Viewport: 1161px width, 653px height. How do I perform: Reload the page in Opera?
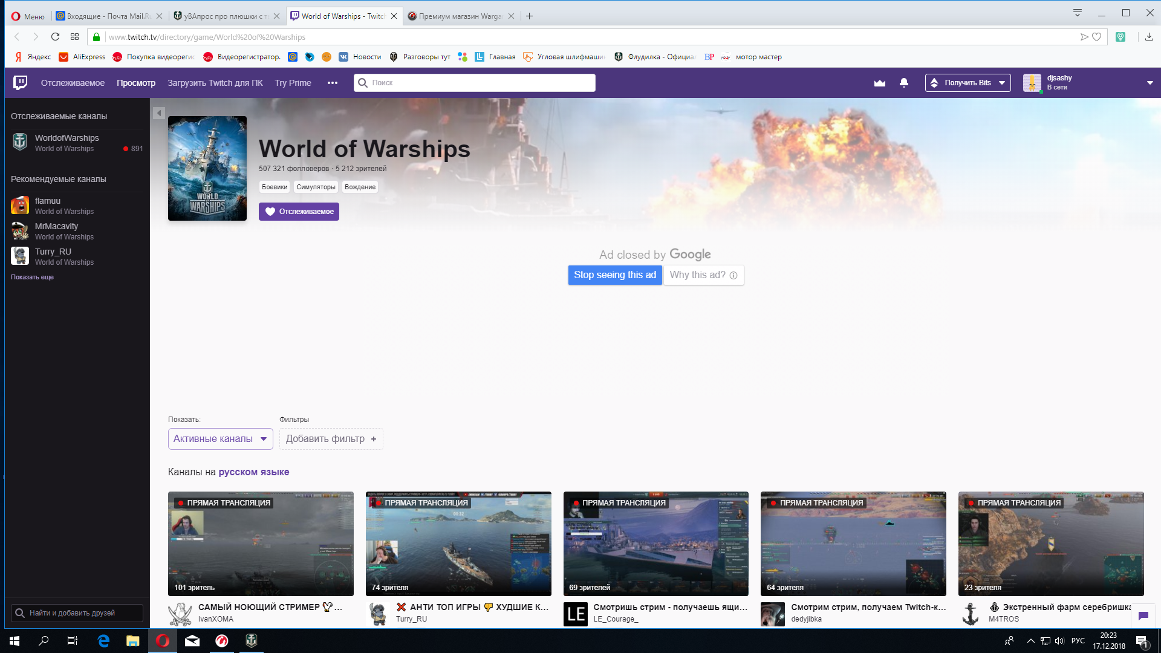click(55, 37)
